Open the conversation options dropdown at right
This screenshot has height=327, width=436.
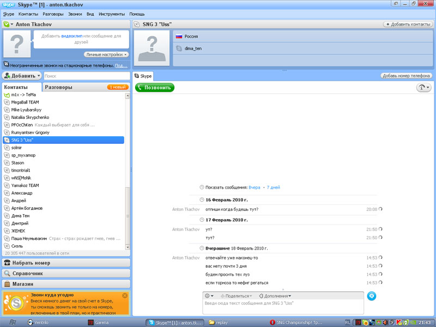click(x=424, y=87)
